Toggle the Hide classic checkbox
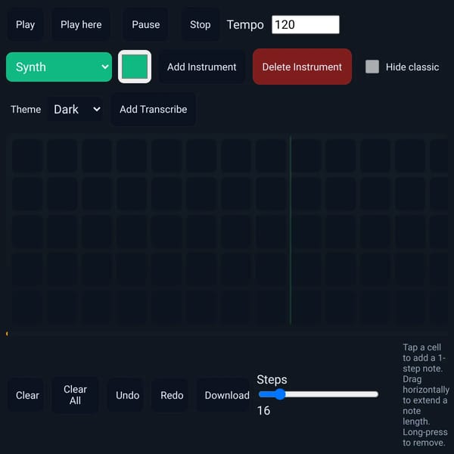Image resolution: width=454 pixels, height=454 pixels. (372, 67)
